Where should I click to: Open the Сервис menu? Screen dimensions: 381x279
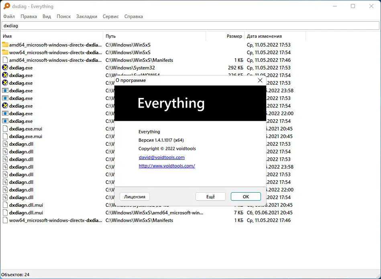point(110,16)
